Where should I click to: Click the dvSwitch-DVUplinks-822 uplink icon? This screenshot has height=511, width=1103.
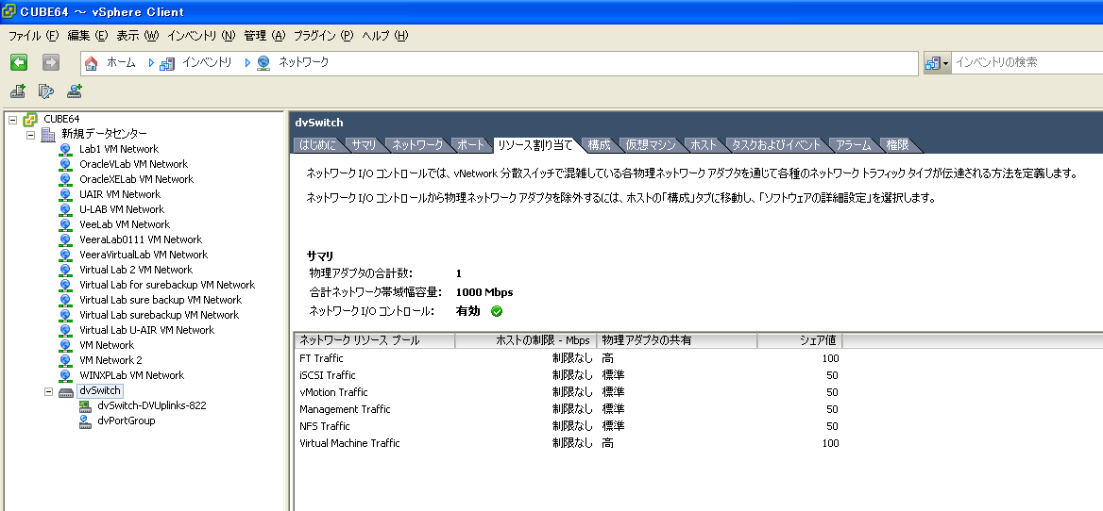[85, 405]
